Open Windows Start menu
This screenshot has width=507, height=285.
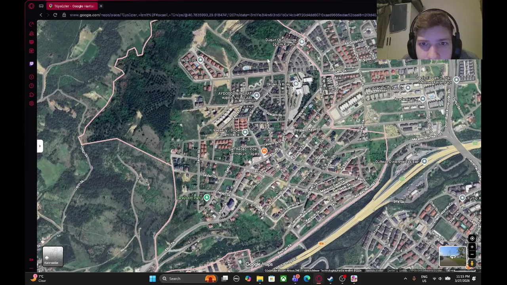click(x=152, y=279)
